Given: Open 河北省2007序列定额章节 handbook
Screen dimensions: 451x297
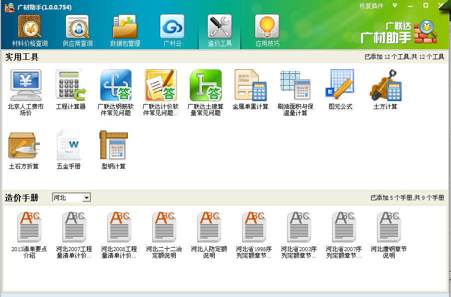Looking at the screenshot, I should [344, 235].
